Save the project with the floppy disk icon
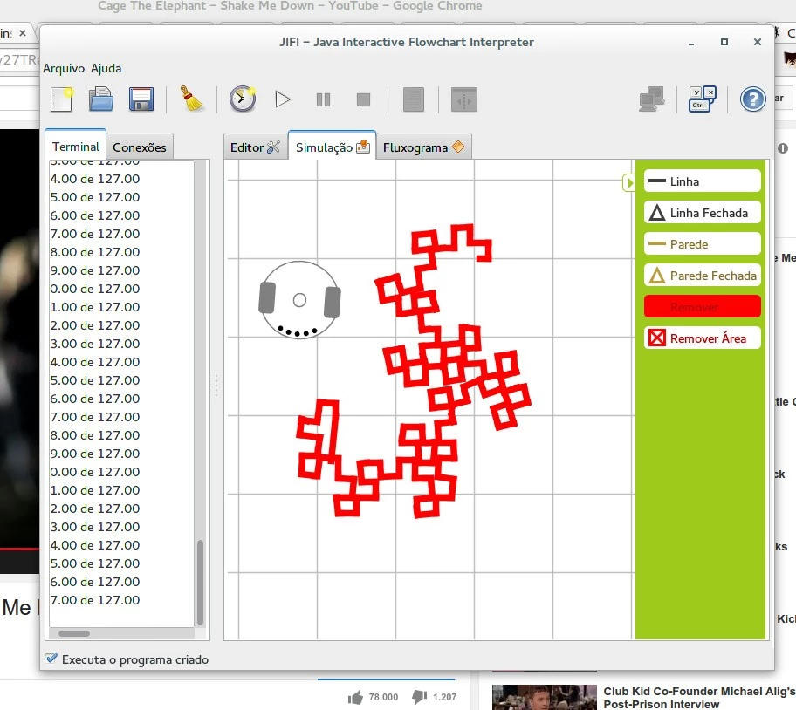Viewport: 796px width, 710px height. pyautogui.click(x=141, y=99)
